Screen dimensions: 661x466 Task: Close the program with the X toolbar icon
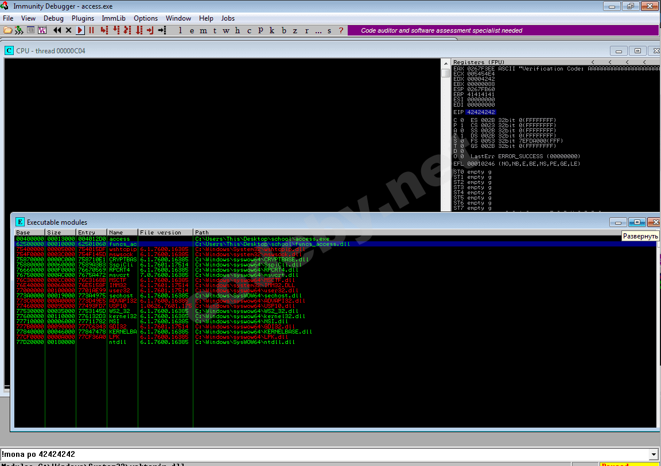68,30
